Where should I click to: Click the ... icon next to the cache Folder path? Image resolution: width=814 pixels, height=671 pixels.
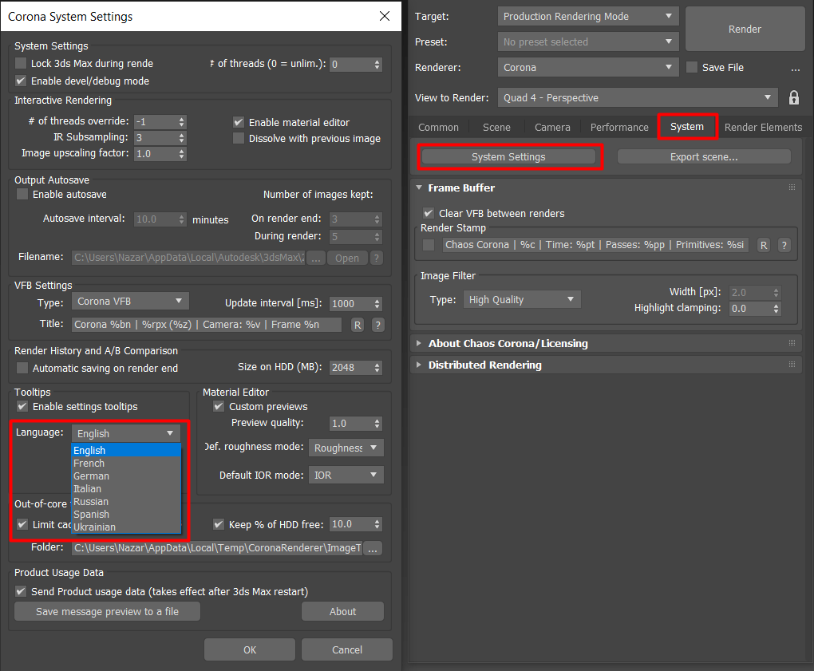click(372, 548)
